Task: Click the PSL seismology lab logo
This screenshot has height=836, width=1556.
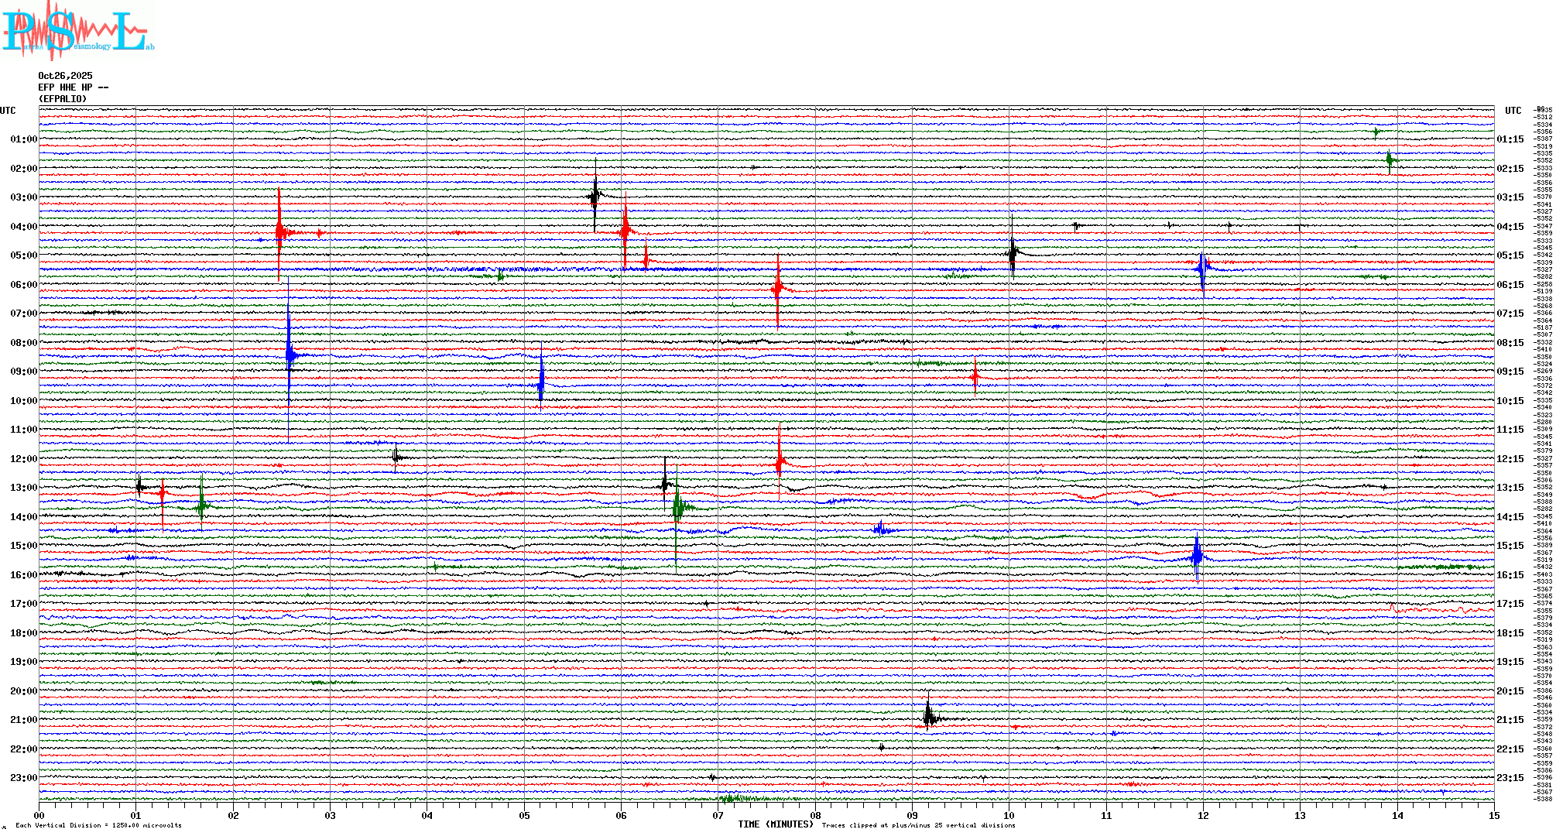Action: point(77,31)
